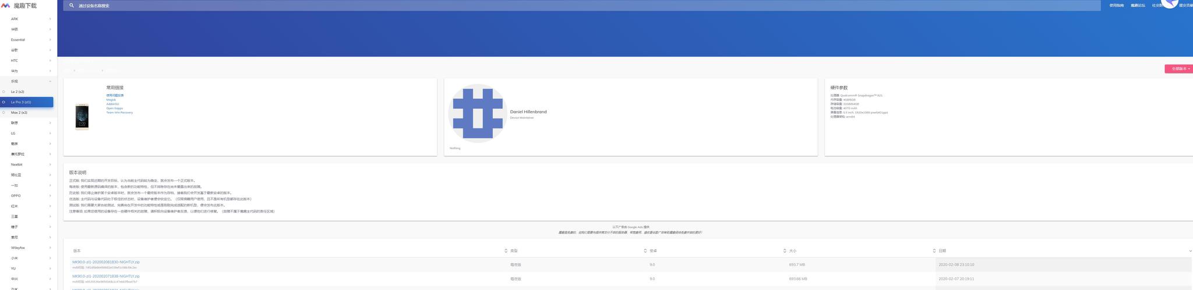Open the 全部版本 version filter dropdown

[1179, 69]
